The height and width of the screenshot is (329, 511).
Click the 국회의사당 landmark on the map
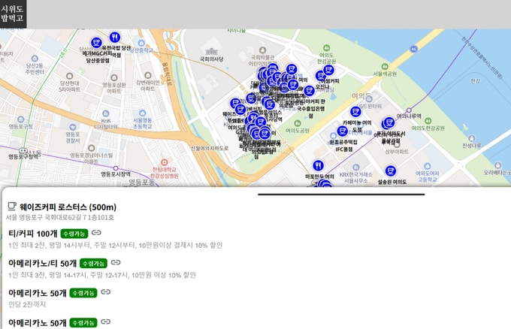pos(211,52)
